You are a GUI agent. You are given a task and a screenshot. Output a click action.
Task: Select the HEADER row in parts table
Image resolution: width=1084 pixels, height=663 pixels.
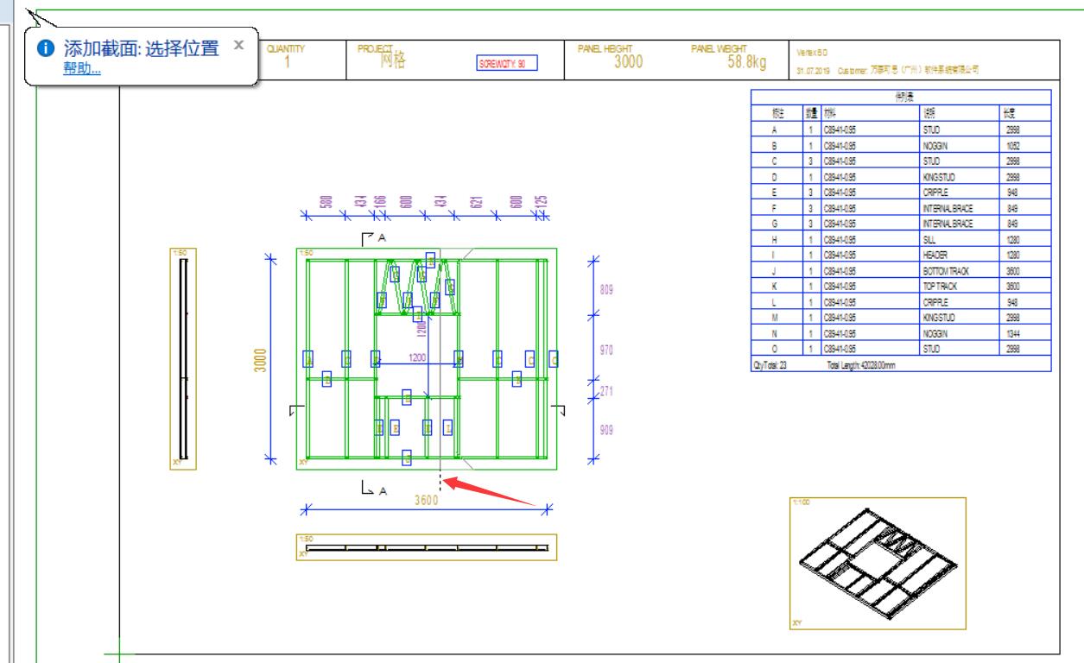coord(901,256)
